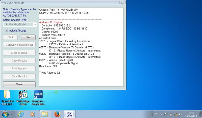Click fault '00522 - Shareware Version' line
The image size is (202, 118).
click(x=66, y=54)
